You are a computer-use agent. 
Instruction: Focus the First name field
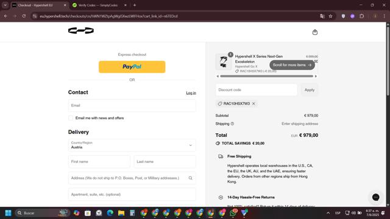pyautogui.click(x=99, y=162)
